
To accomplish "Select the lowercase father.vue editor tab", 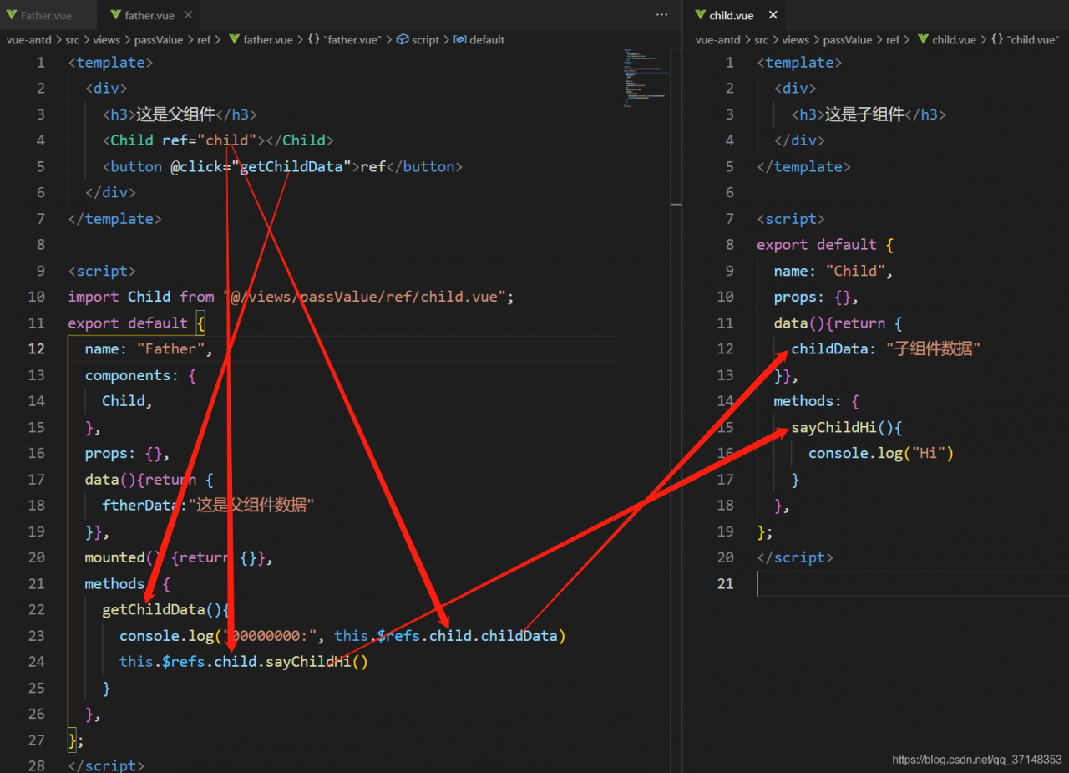I will click(x=150, y=15).
